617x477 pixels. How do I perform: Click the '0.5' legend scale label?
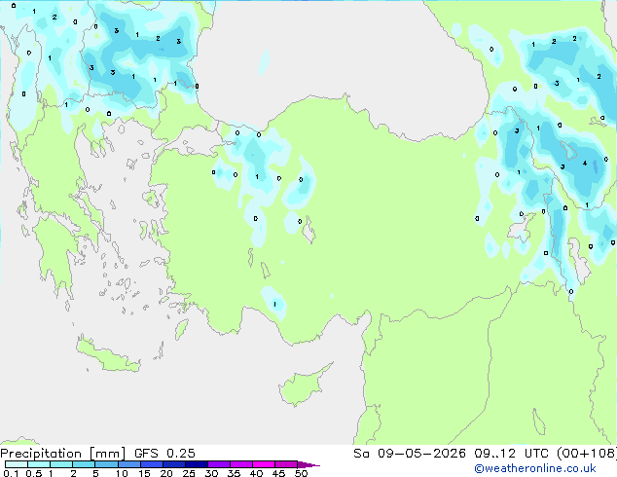click(x=34, y=473)
